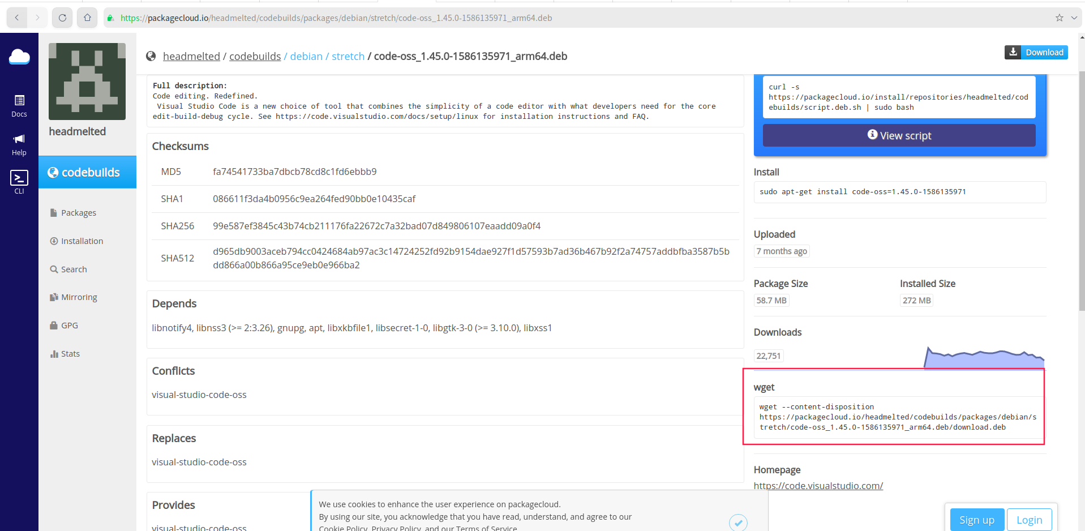The width and height of the screenshot is (1085, 531).
Task: Click the SHA512 checksum value
Action: tap(471, 258)
